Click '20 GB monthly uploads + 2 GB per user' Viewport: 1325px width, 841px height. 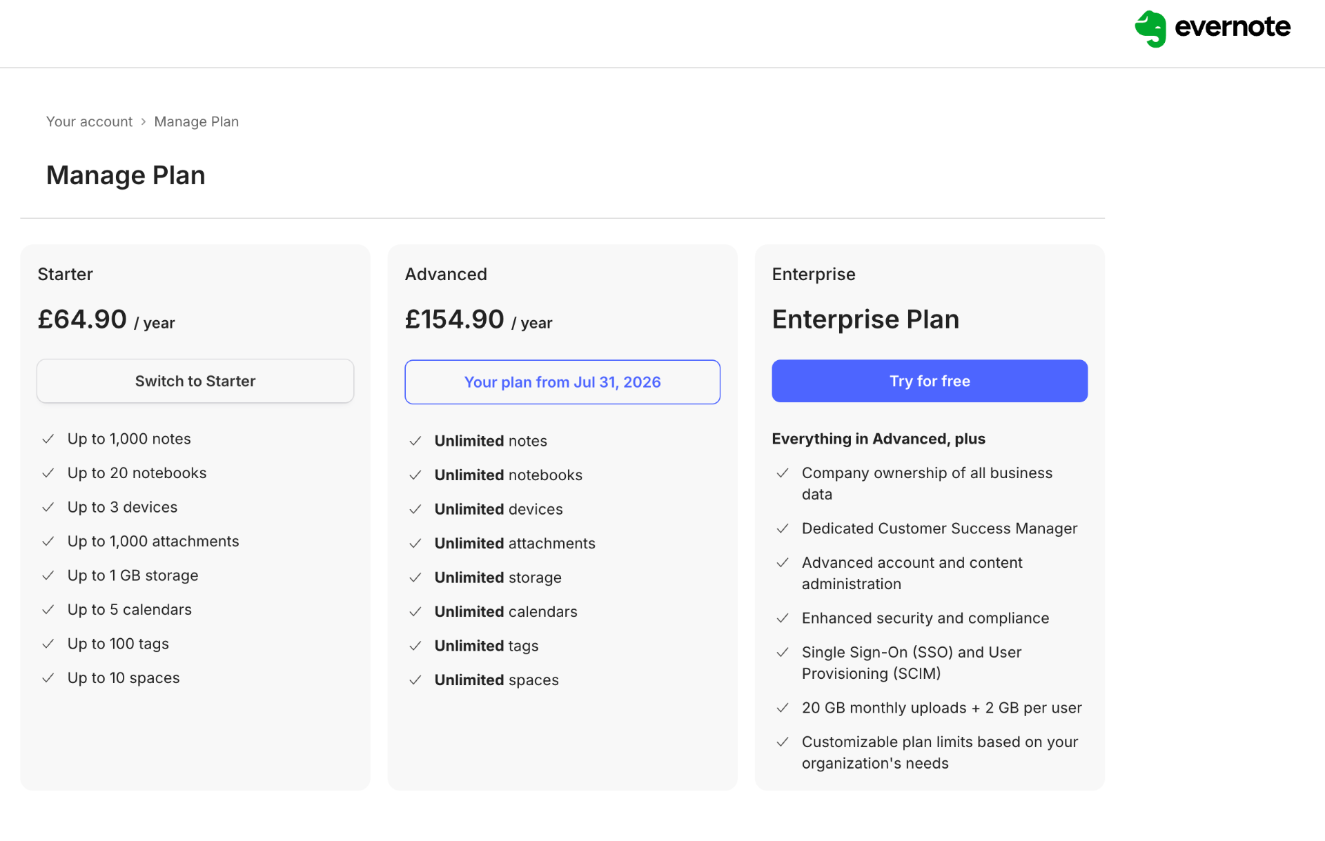pos(942,708)
